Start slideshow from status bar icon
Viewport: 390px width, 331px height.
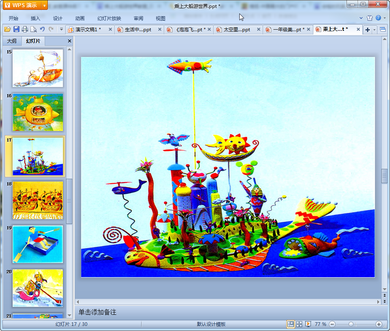pyautogui.click(x=308, y=324)
